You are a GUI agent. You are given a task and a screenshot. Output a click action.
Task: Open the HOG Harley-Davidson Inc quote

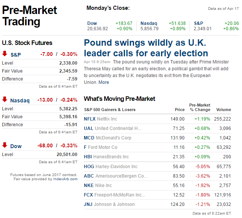click(89, 167)
